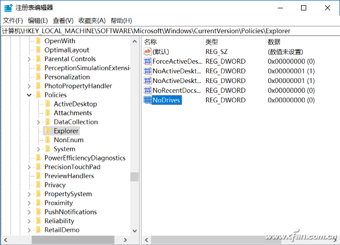Expand the System subkey
The image size is (340, 245).
[x=38, y=149]
